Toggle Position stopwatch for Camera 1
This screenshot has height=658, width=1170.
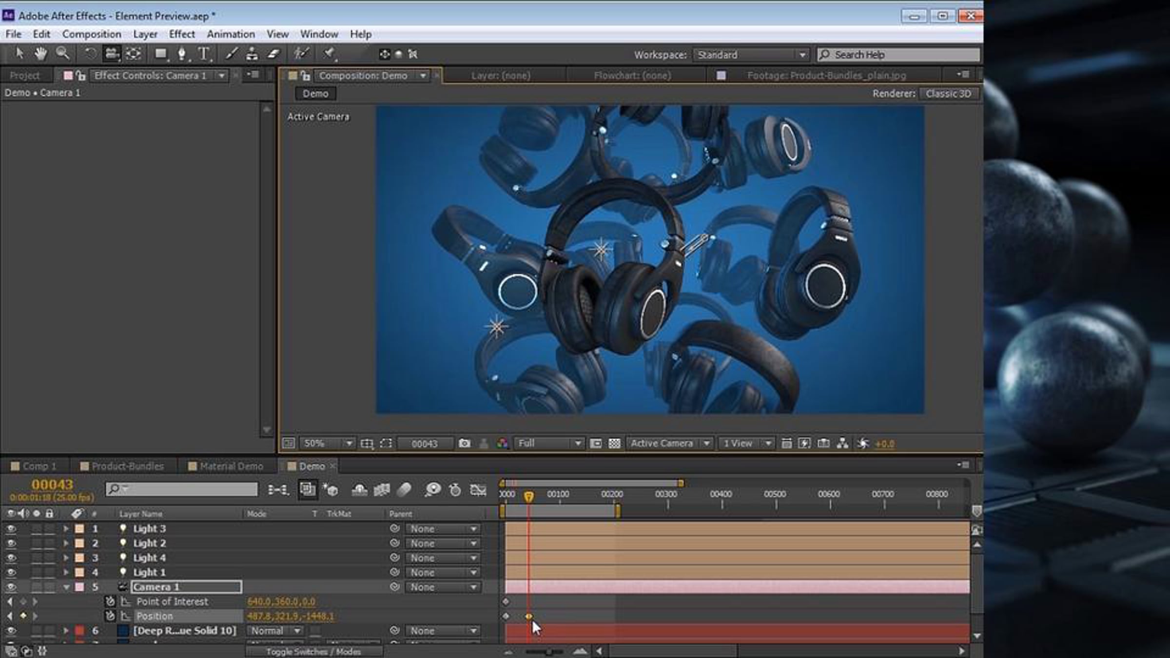(x=110, y=616)
